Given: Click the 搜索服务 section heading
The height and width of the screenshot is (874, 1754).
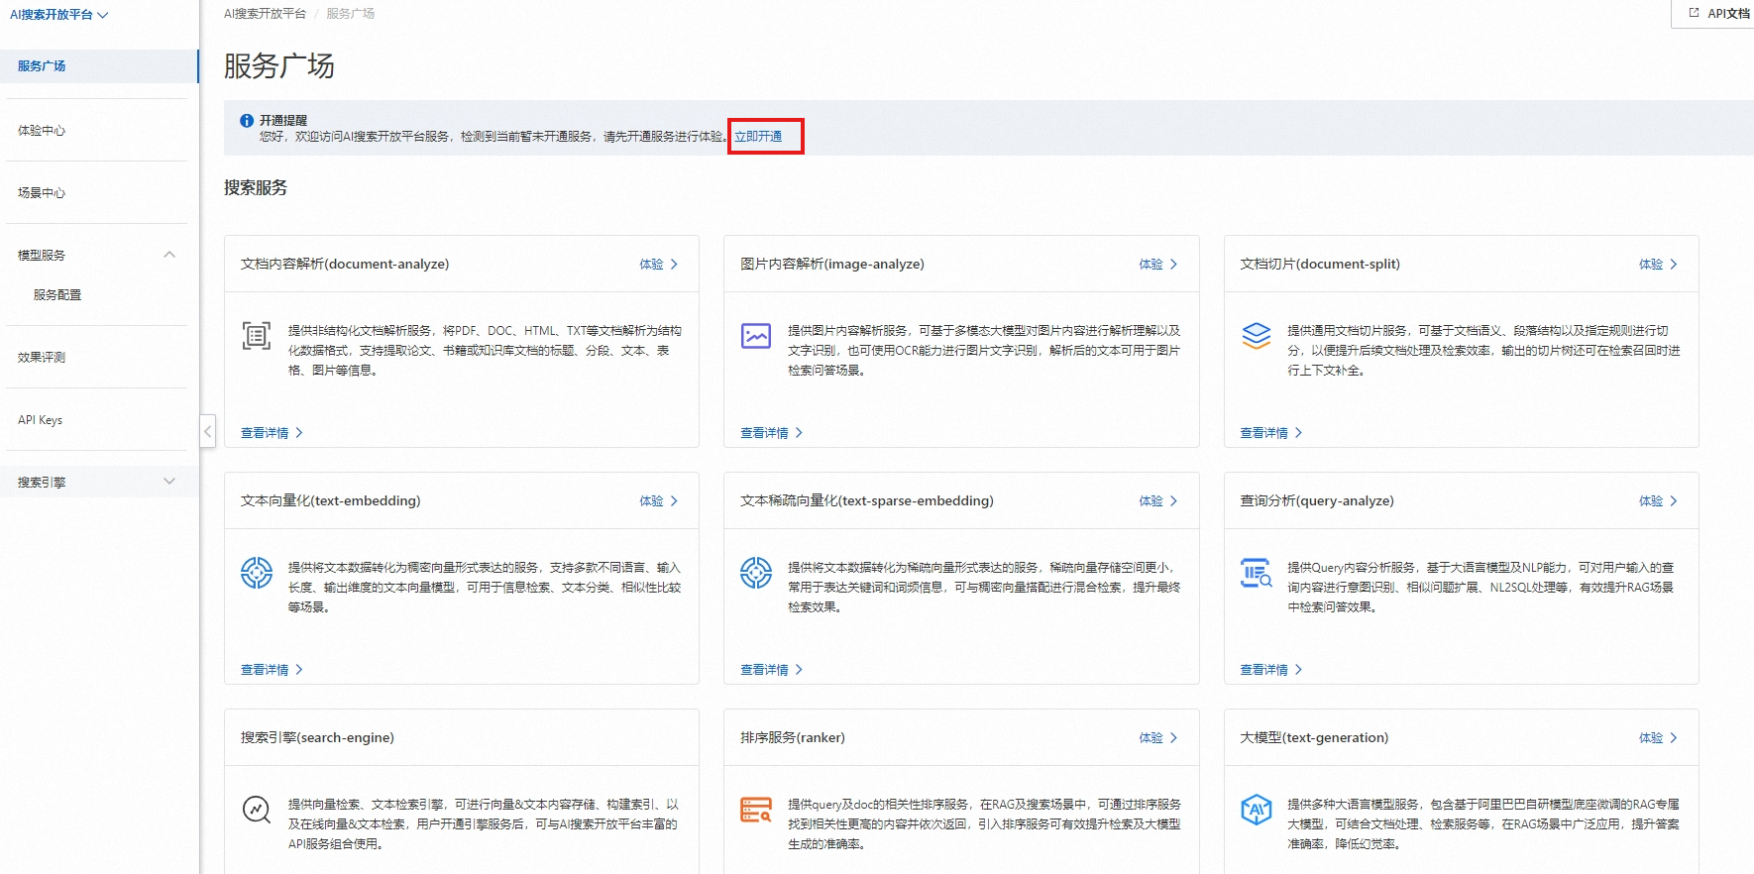Looking at the screenshot, I should coord(256,188).
